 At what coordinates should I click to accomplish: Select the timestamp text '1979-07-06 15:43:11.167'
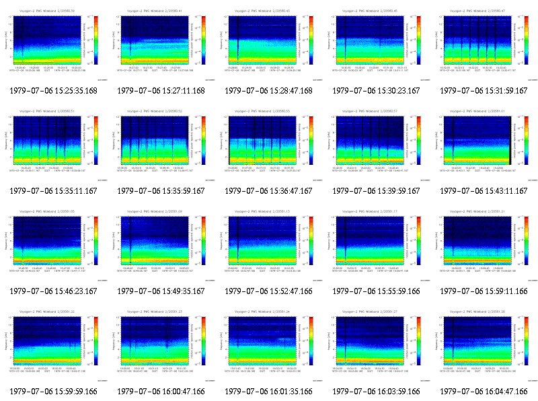click(484, 191)
